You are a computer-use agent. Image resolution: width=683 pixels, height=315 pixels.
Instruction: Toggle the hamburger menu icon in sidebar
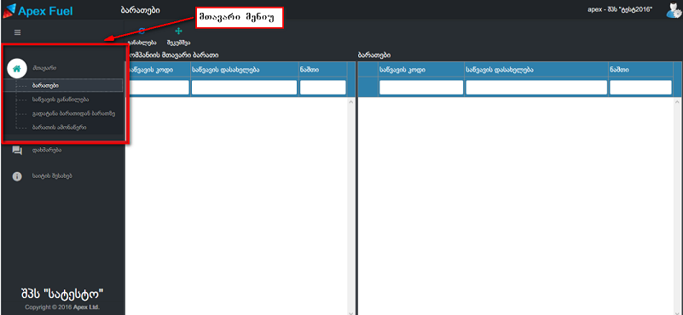click(x=17, y=32)
